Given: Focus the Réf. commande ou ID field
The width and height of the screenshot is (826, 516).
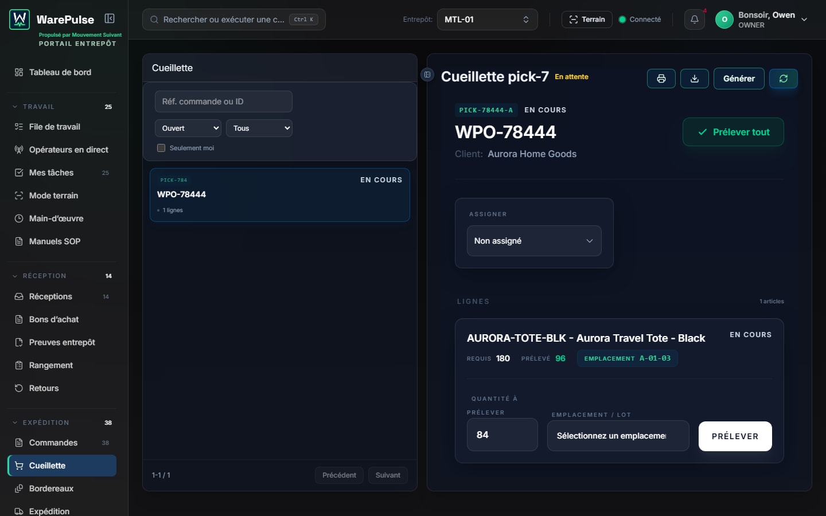Looking at the screenshot, I should [x=224, y=101].
